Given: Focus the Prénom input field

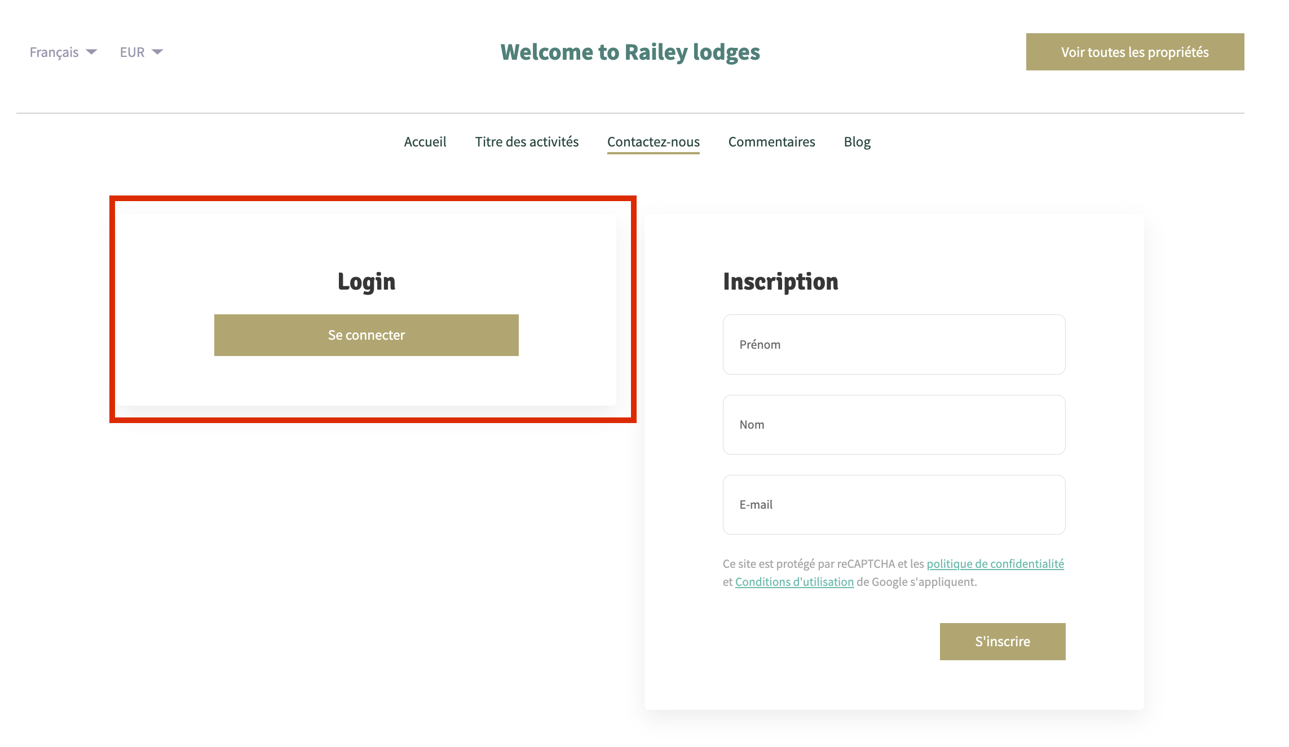Looking at the screenshot, I should [x=894, y=345].
